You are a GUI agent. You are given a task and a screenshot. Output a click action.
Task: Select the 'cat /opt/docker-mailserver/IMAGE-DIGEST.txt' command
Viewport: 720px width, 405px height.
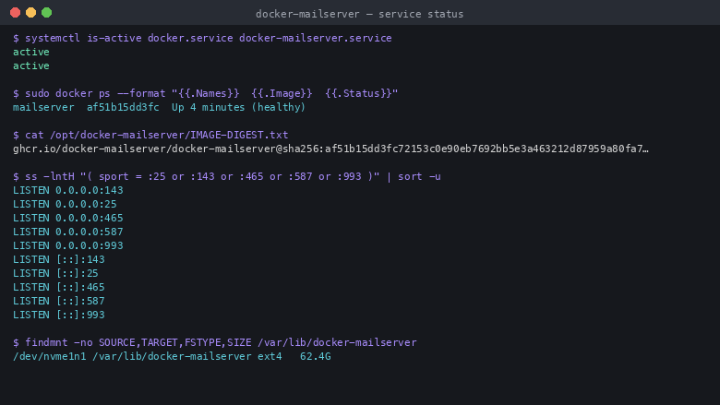click(150, 135)
